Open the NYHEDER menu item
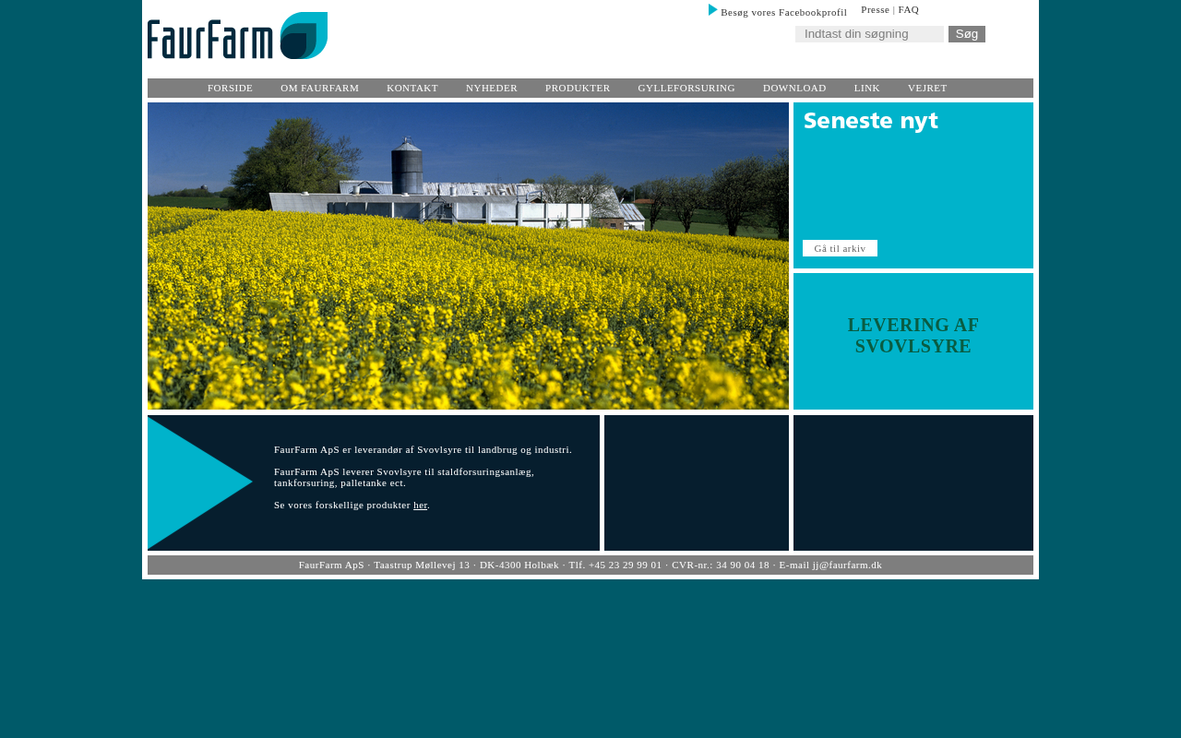This screenshot has height=738, width=1181. click(x=492, y=88)
